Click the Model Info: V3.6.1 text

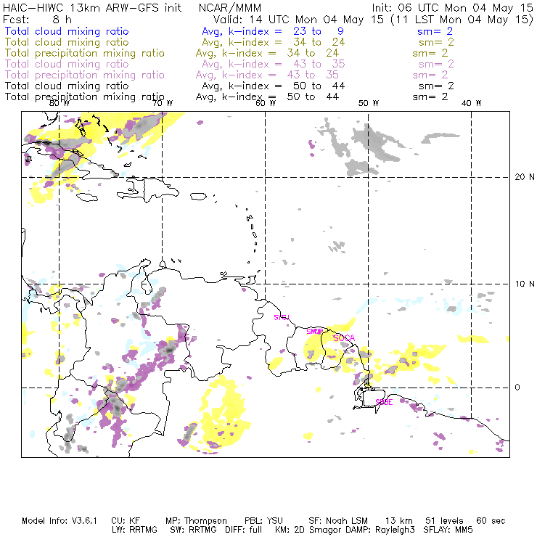pyautogui.click(x=60, y=521)
